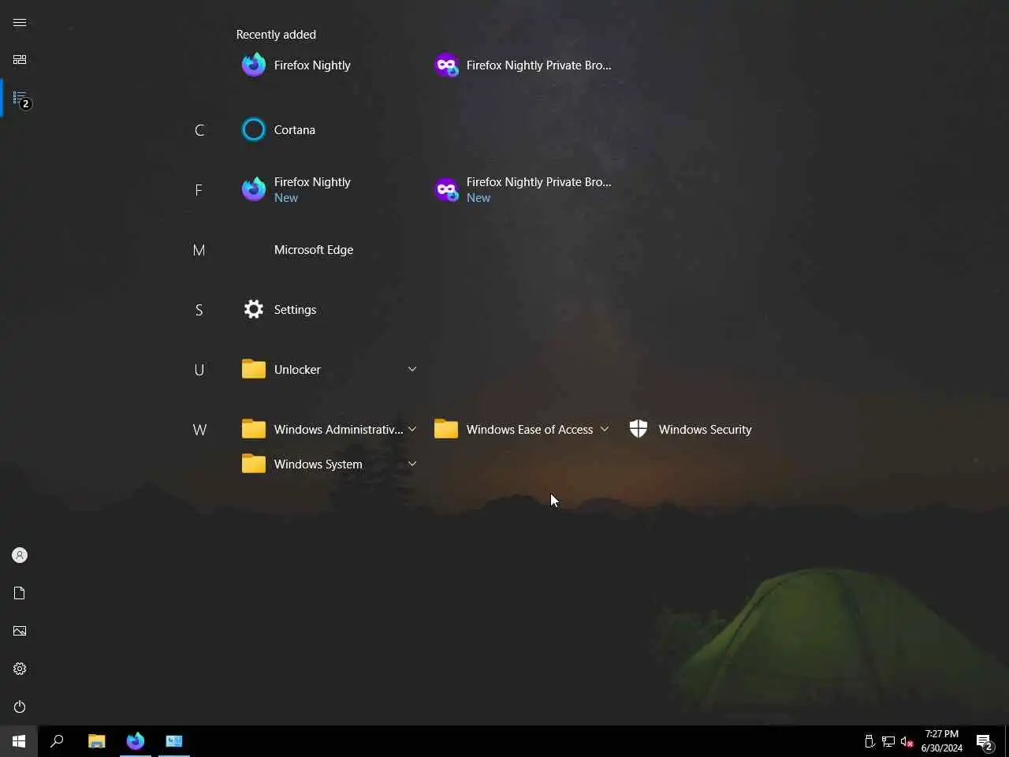Open the clock showing 7:27 PM
Screen dimensions: 1009x757
(x=942, y=741)
